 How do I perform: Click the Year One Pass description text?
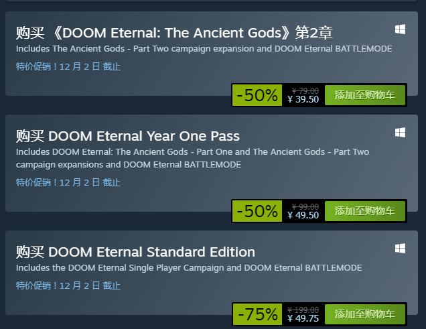(192, 158)
